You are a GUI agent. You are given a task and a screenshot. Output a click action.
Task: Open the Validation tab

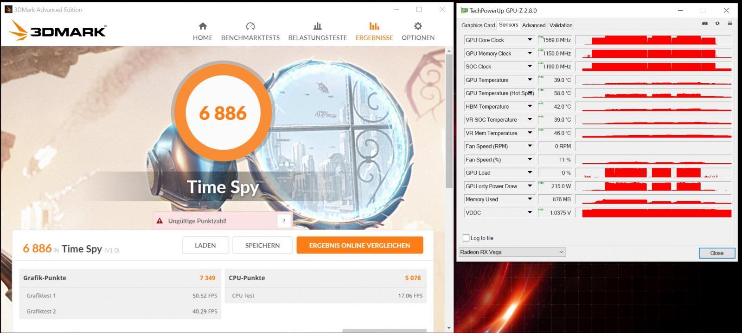tap(561, 25)
